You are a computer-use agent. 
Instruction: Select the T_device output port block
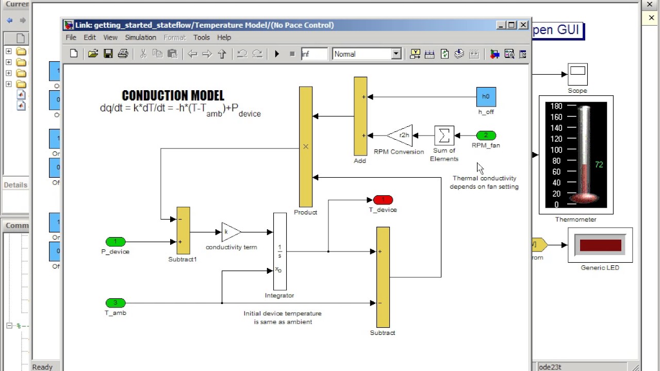click(383, 200)
